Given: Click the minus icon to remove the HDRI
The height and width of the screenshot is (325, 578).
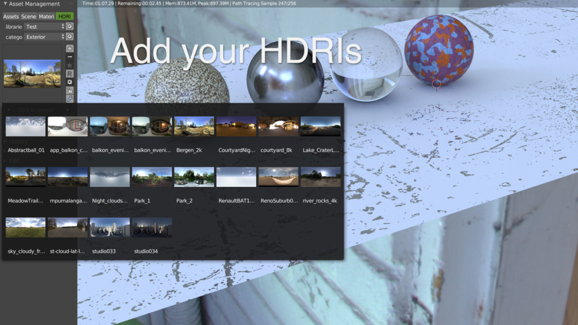Looking at the screenshot, I should [x=70, y=57].
